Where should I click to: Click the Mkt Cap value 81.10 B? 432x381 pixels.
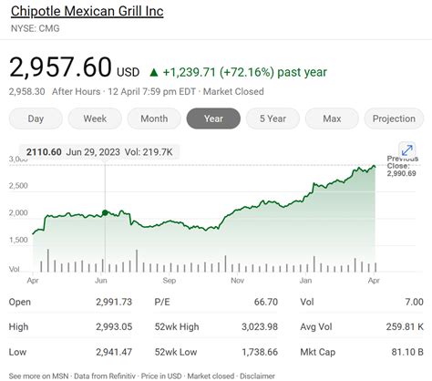[x=407, y=352]
